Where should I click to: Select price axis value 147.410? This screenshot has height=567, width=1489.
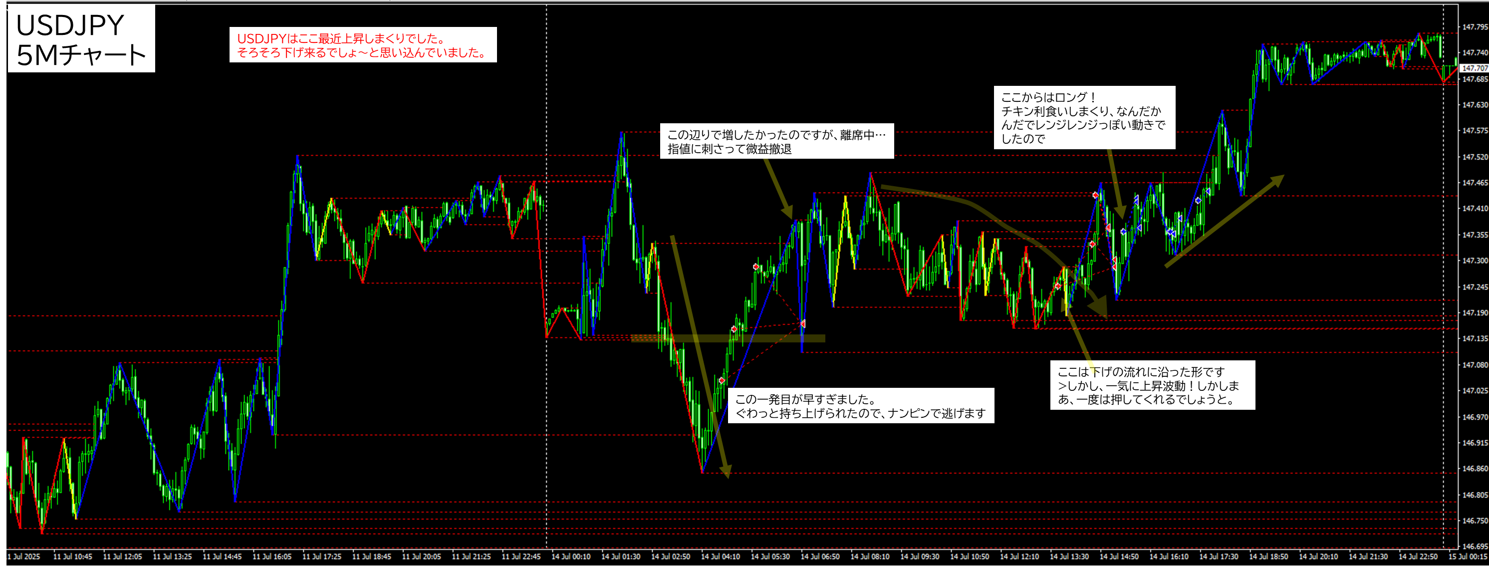click(x=1475, y=209)
